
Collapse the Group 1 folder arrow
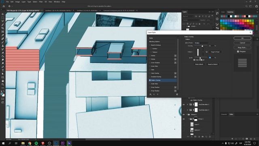click(x=189, y=119)
